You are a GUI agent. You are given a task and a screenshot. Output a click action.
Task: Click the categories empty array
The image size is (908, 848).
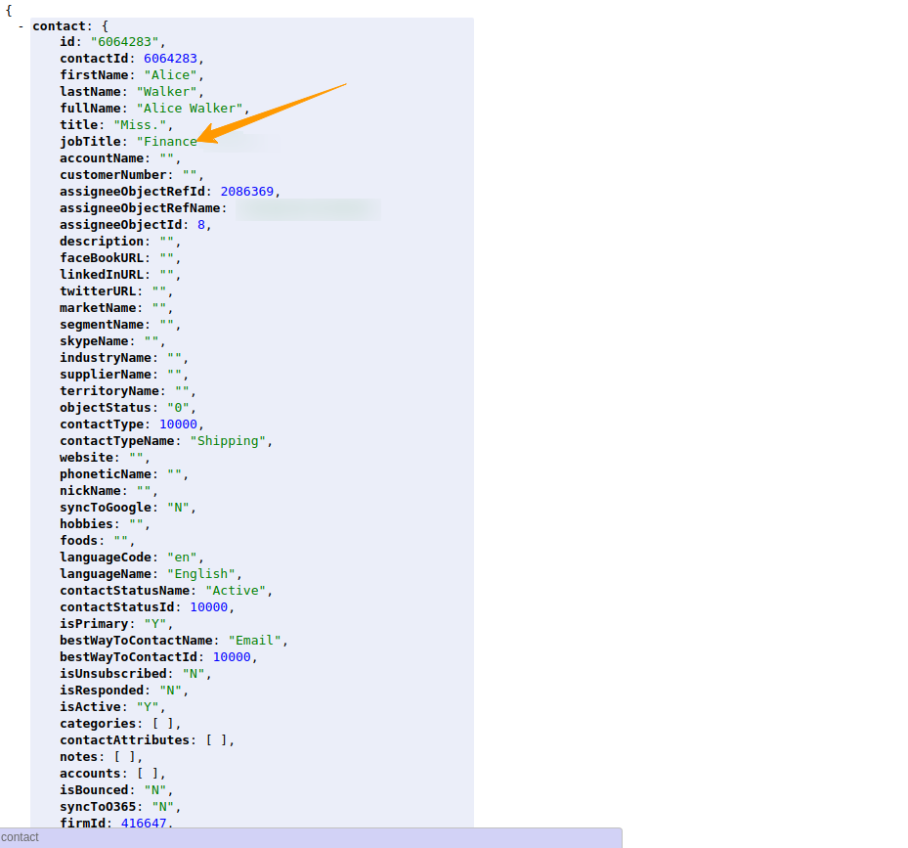162,724
